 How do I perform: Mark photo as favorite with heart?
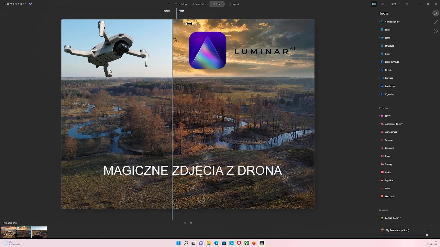(x=191, y=223)
